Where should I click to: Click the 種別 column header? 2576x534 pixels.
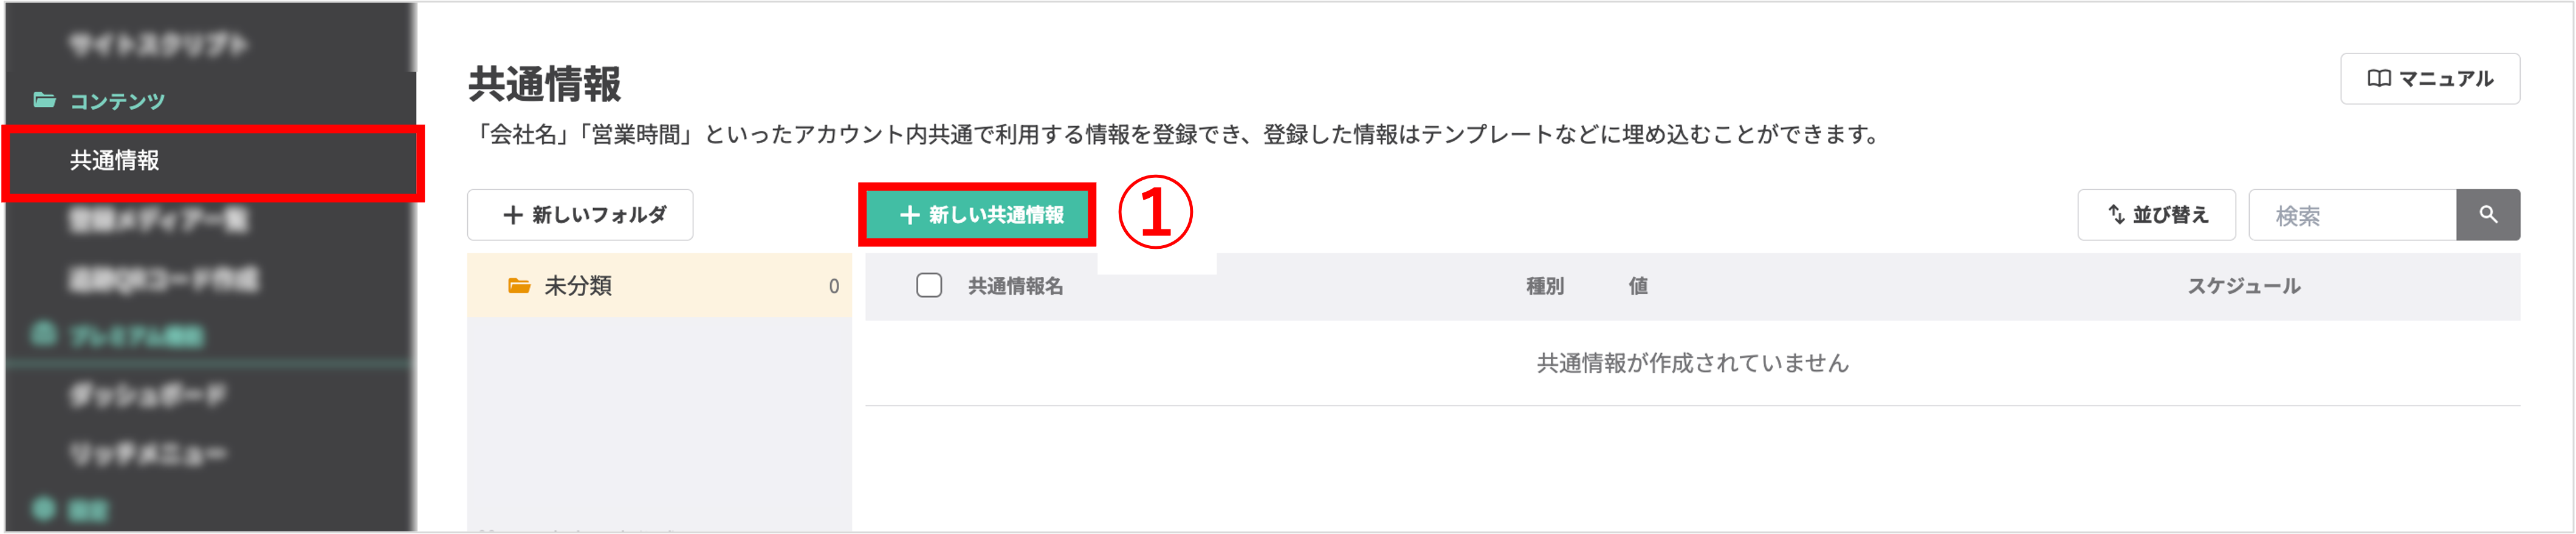pyautogui.click(x=1544, y=286)
